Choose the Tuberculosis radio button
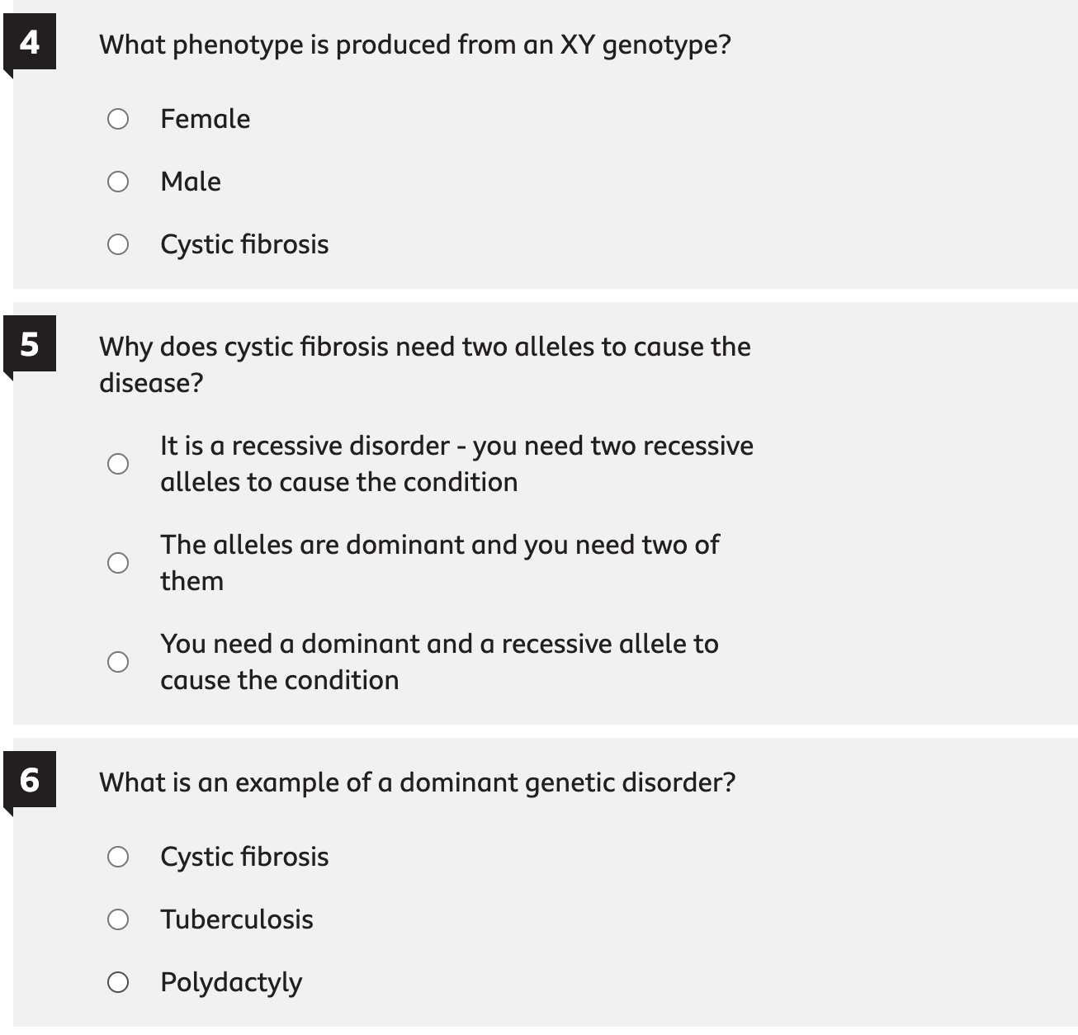The image size is (1078, 1035). 118,919
